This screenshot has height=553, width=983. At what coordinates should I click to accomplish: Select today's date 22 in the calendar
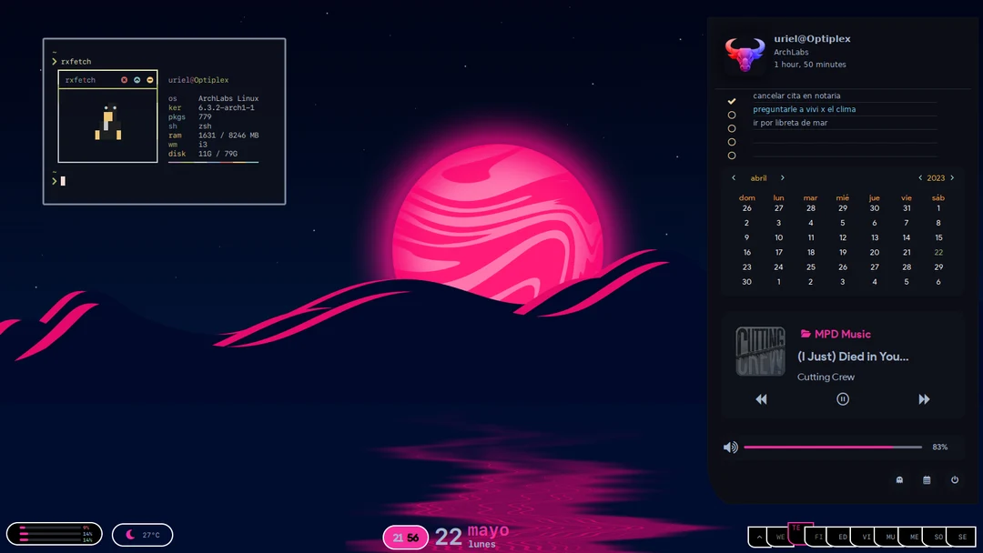tap(938, 252)
